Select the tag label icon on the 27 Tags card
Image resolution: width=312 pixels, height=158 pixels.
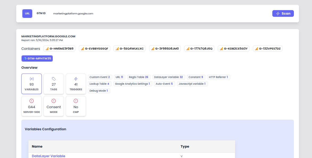click(x=54, y=79)
